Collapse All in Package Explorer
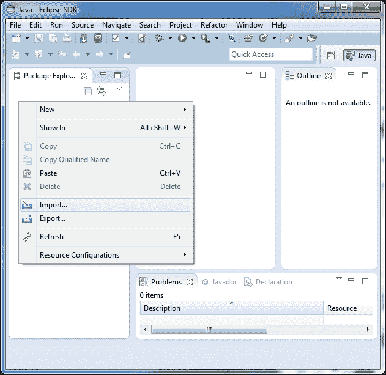386x375 pixels. coord(87,91)
